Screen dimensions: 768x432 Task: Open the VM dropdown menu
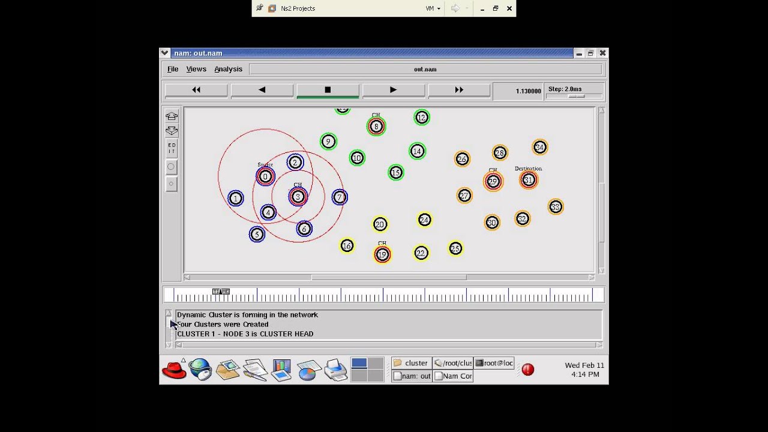[x=433, y=8]
